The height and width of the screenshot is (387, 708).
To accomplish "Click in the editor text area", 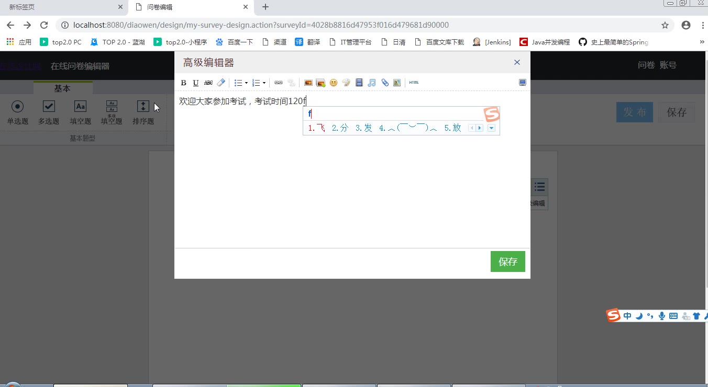I will (x=352, y=169).
